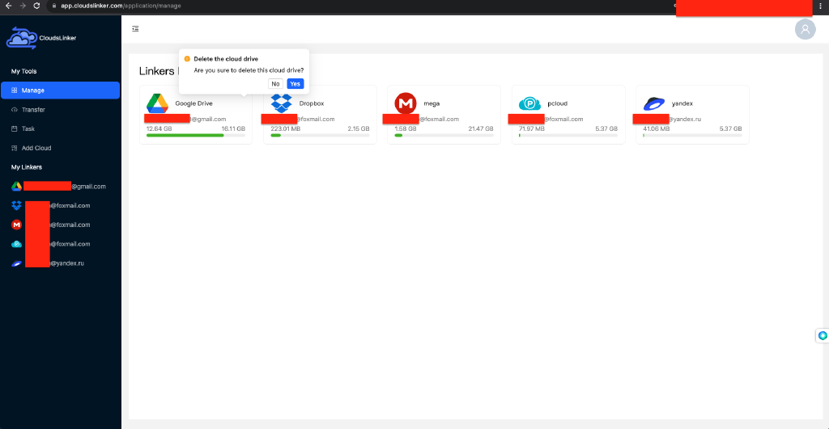Open the user profile avatar

coord(806,29)
